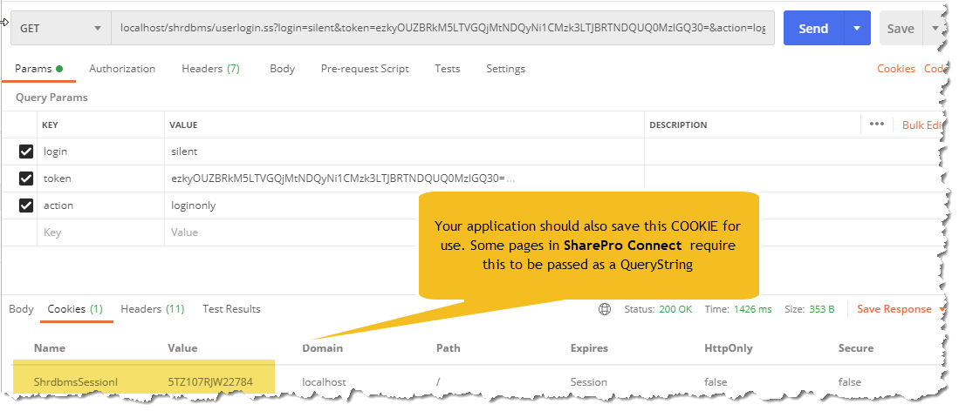Switch to response Body tab

pos(21,309)
